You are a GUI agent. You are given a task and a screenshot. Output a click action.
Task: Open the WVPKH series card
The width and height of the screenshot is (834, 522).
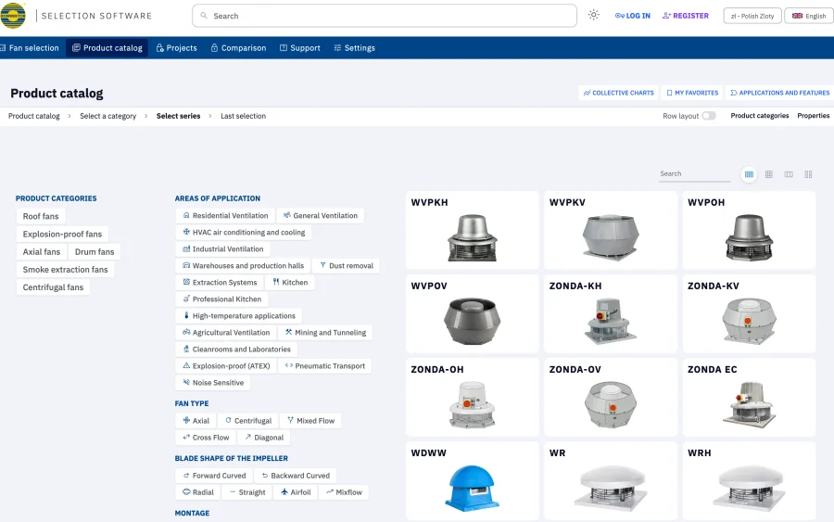click(x=473, y=230)
